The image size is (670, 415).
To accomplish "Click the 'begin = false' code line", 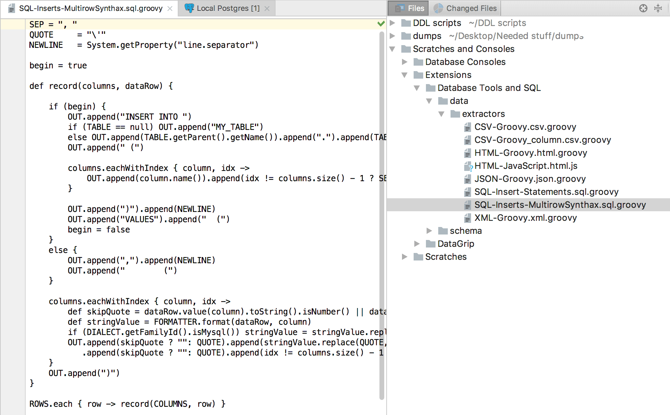I will click(x=99, y=229).
